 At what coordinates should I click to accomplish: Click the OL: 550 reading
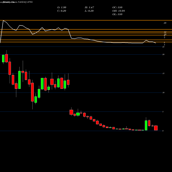tap(117, 14)
